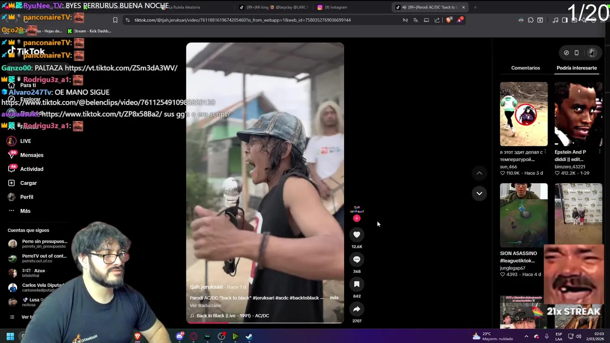The image size is (610, 343).
Task: Toggle the browser sidebar panel icon
Action: pyautogui.click(x=565, y=20)
